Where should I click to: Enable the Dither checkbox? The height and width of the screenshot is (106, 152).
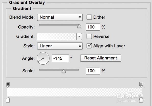point(89,17)
